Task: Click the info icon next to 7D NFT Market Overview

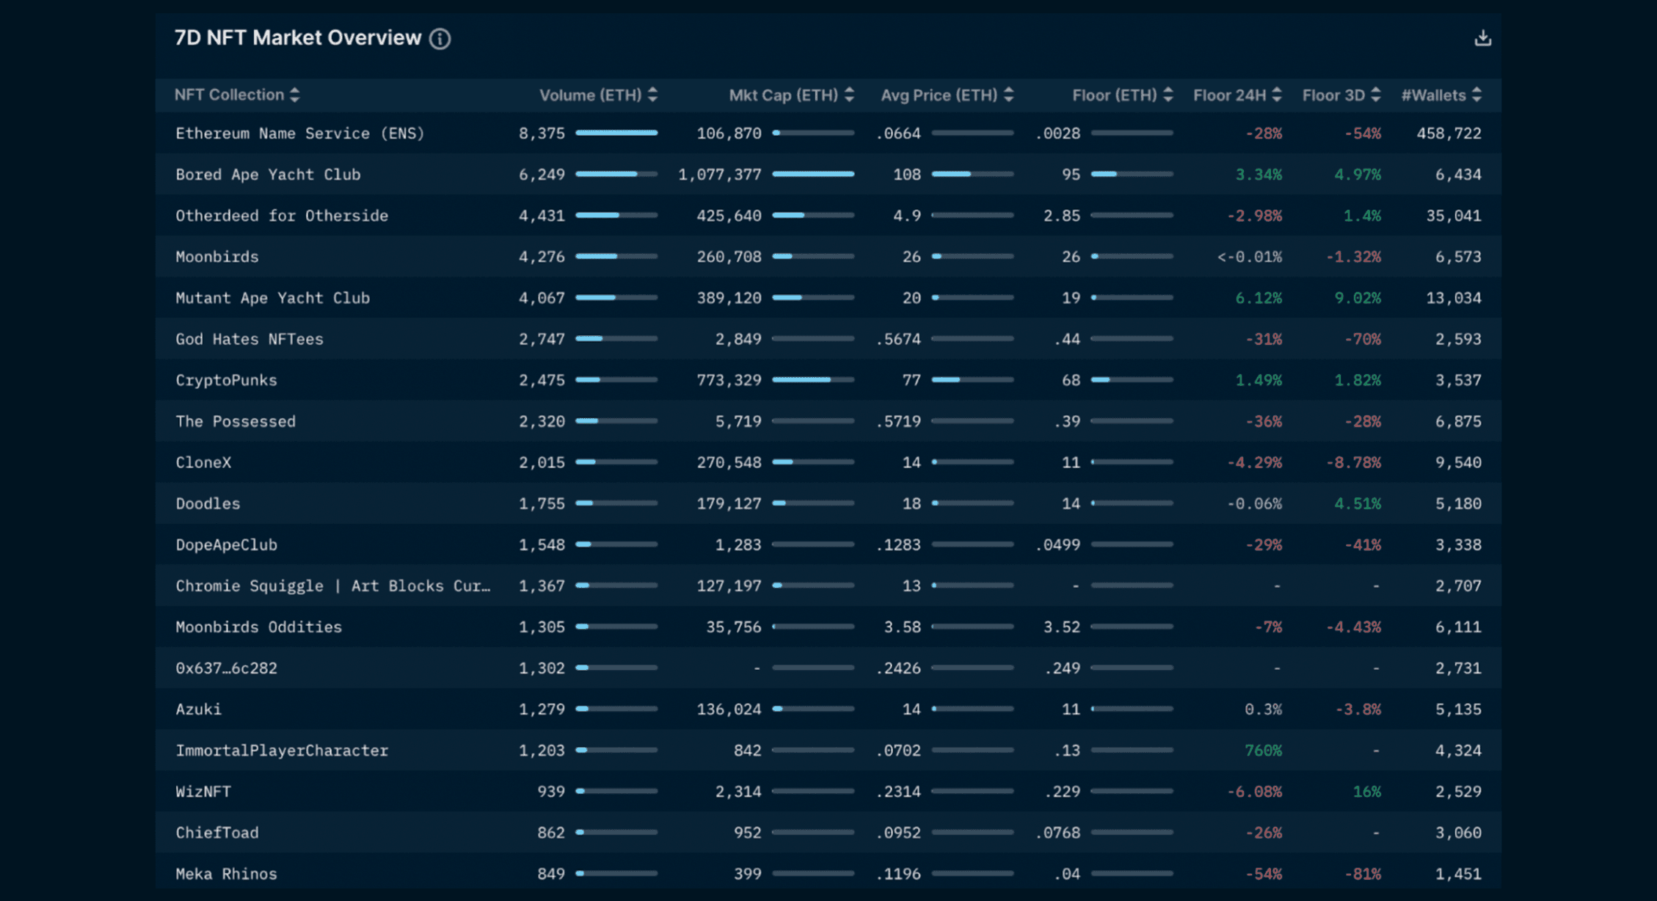Action: coord(440,39)
